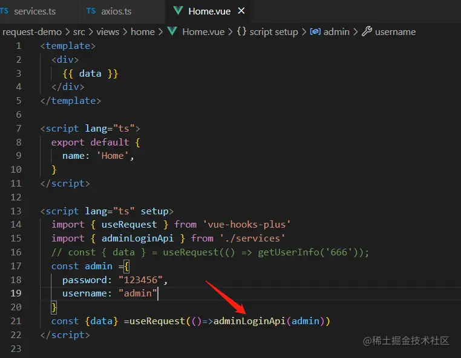Expand breadcrumb chevron after admin
Image resolution: width=461 pixels, height=358 pixels.
click(356, 31)
